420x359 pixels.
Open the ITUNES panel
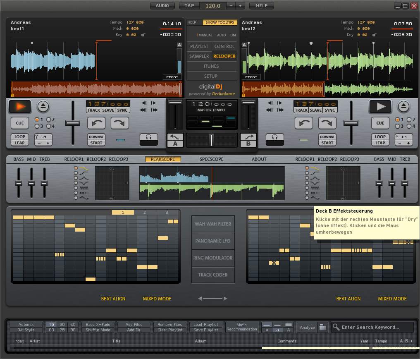click(x=212, y=66)
